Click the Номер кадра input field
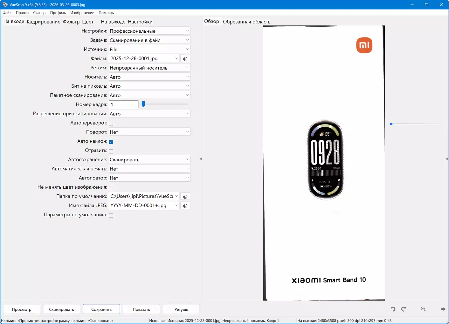449x324 pixels. [123, 105]
